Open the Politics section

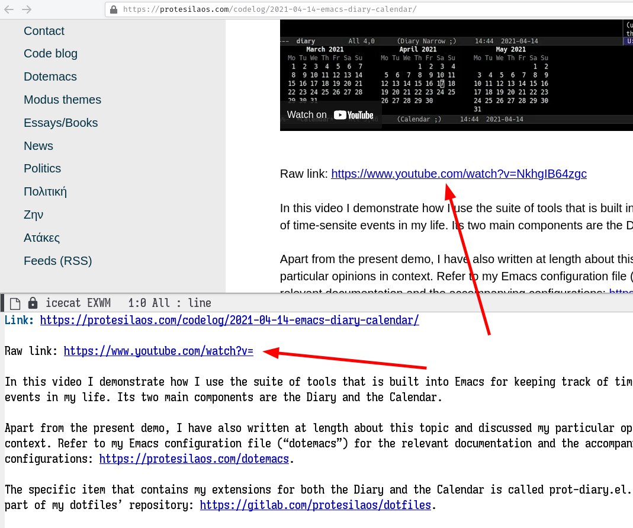(43, 168)
